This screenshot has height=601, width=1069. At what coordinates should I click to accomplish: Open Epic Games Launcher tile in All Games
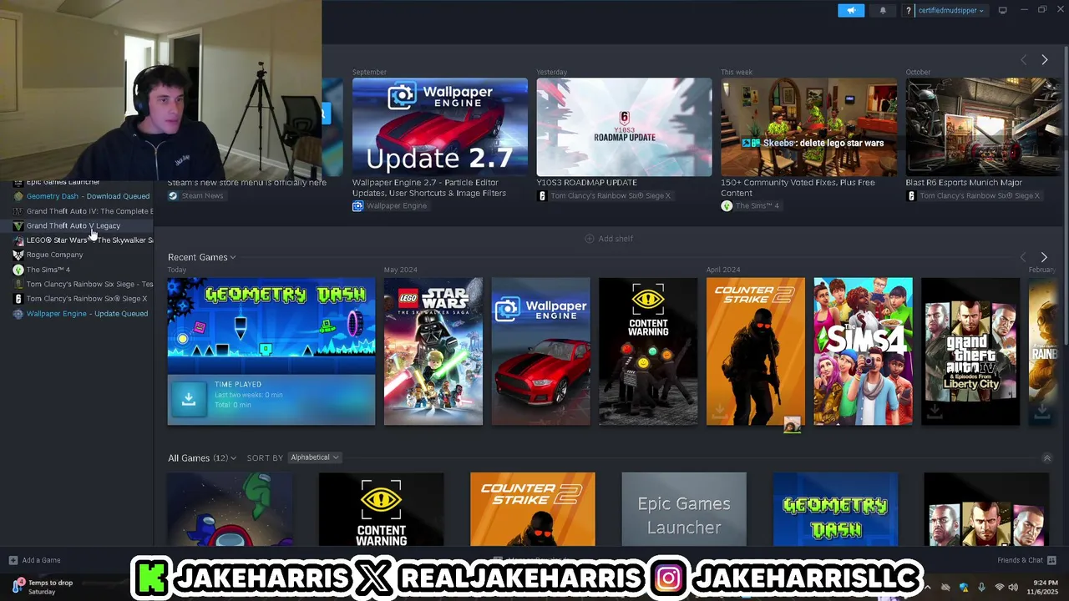pyautogui.click(x=684, y=509)
